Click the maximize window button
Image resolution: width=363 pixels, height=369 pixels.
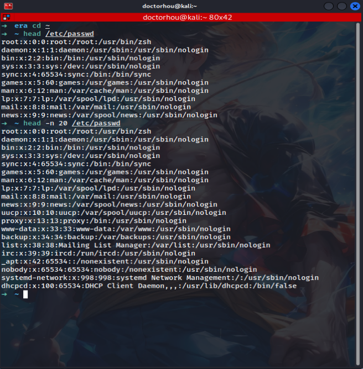coord(342,6)
